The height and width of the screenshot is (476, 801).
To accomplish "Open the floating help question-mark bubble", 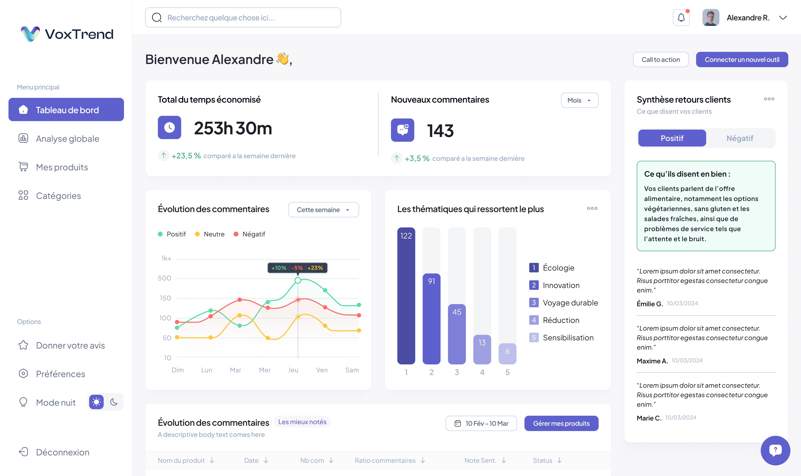I will click(x=775, y=450).
